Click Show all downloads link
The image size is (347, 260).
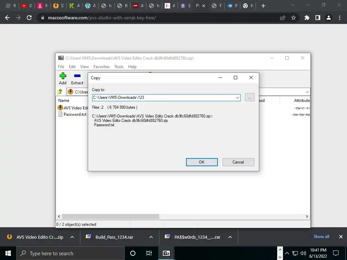321,237
